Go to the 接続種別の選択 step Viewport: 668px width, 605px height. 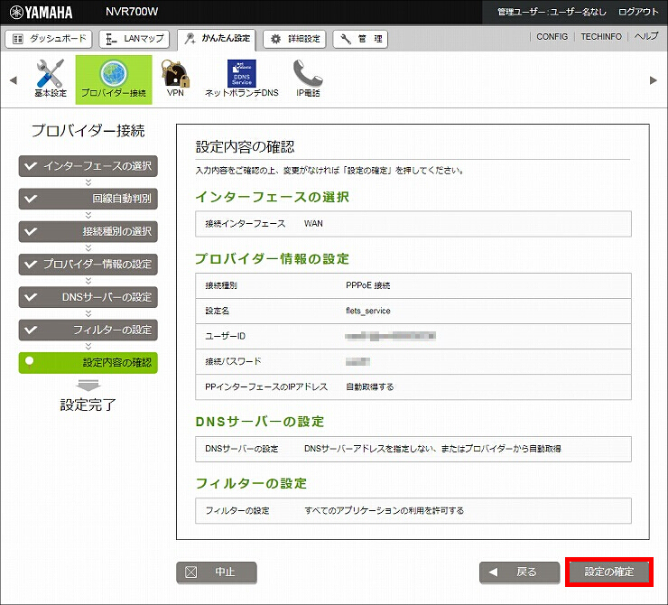(88, 231)
